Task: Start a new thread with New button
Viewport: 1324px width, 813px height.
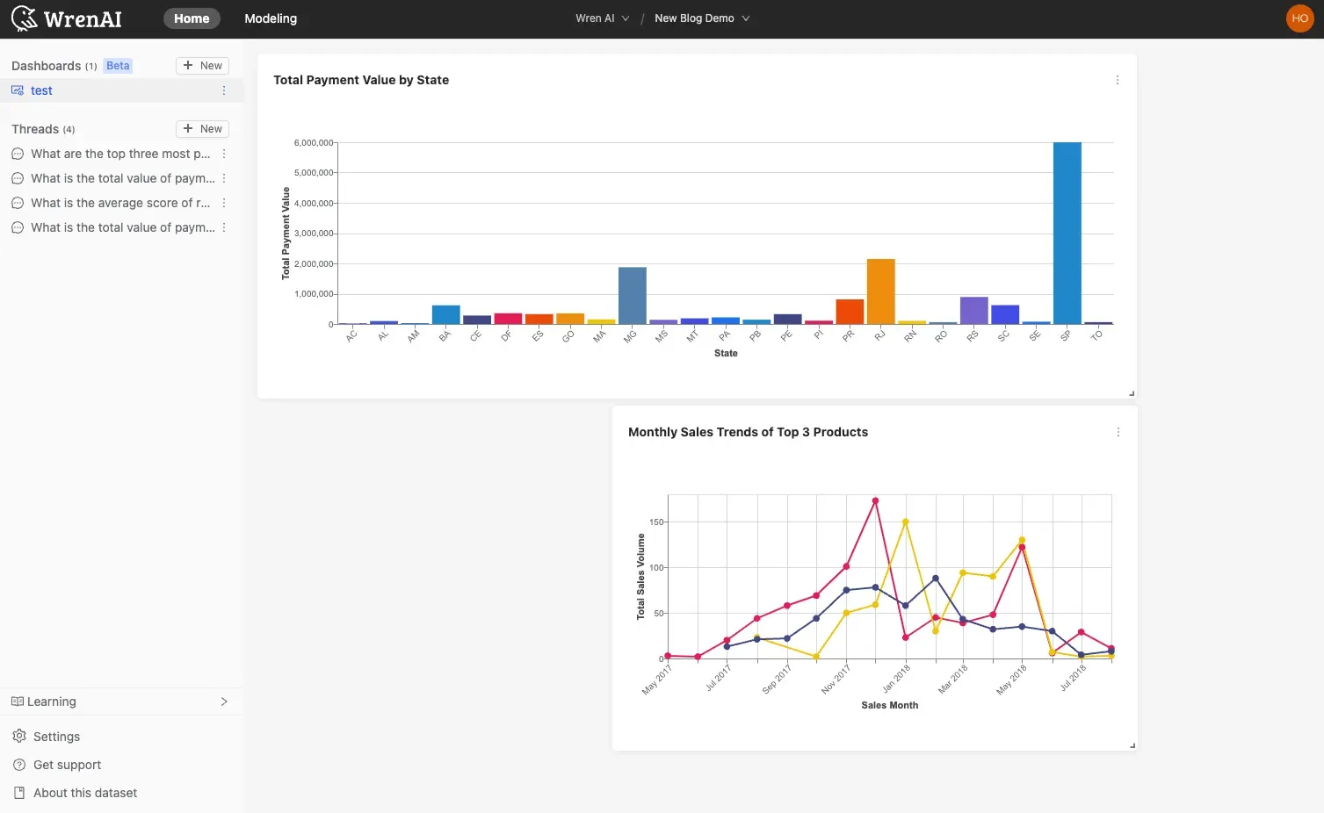Action: point(202,129)
